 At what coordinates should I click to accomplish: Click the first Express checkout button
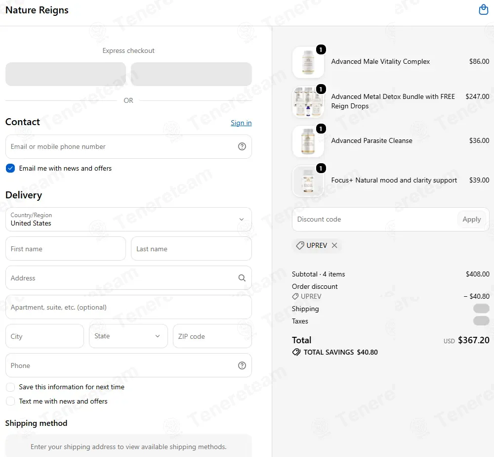pyautogui.click(x=66, y=74)
